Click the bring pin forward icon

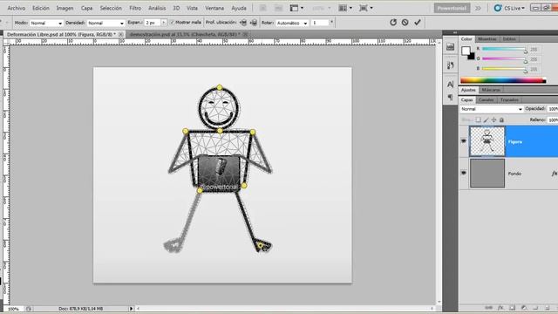tap(243, 23)
